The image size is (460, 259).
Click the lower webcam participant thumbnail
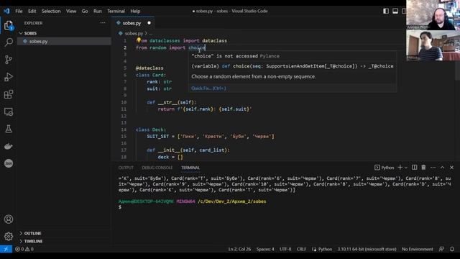pos(433,45)
